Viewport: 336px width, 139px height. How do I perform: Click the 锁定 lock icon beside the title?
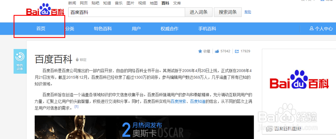point(77,60)
